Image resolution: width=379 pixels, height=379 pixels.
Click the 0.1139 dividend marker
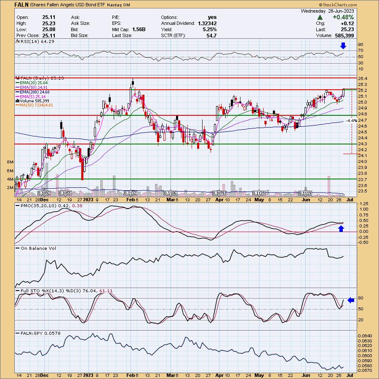point(259,193)
